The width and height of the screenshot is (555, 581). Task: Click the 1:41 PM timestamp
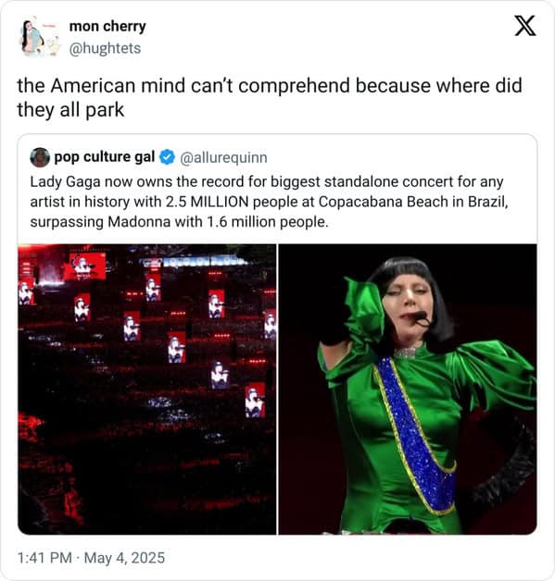tap(44, 558)
